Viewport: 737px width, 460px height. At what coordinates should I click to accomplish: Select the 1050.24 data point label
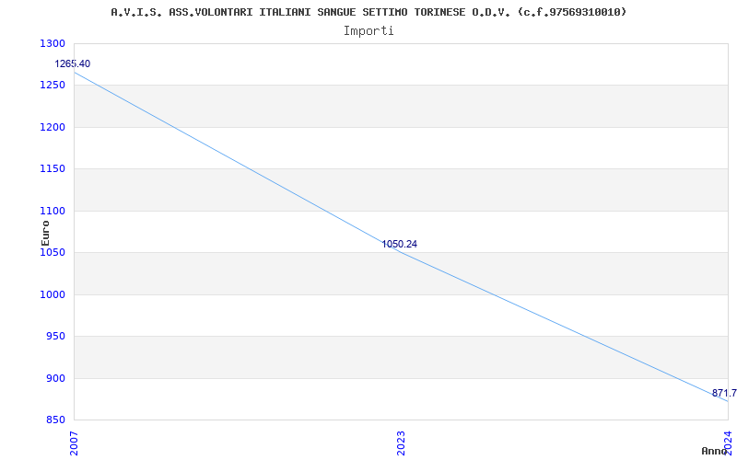point(399,244)
